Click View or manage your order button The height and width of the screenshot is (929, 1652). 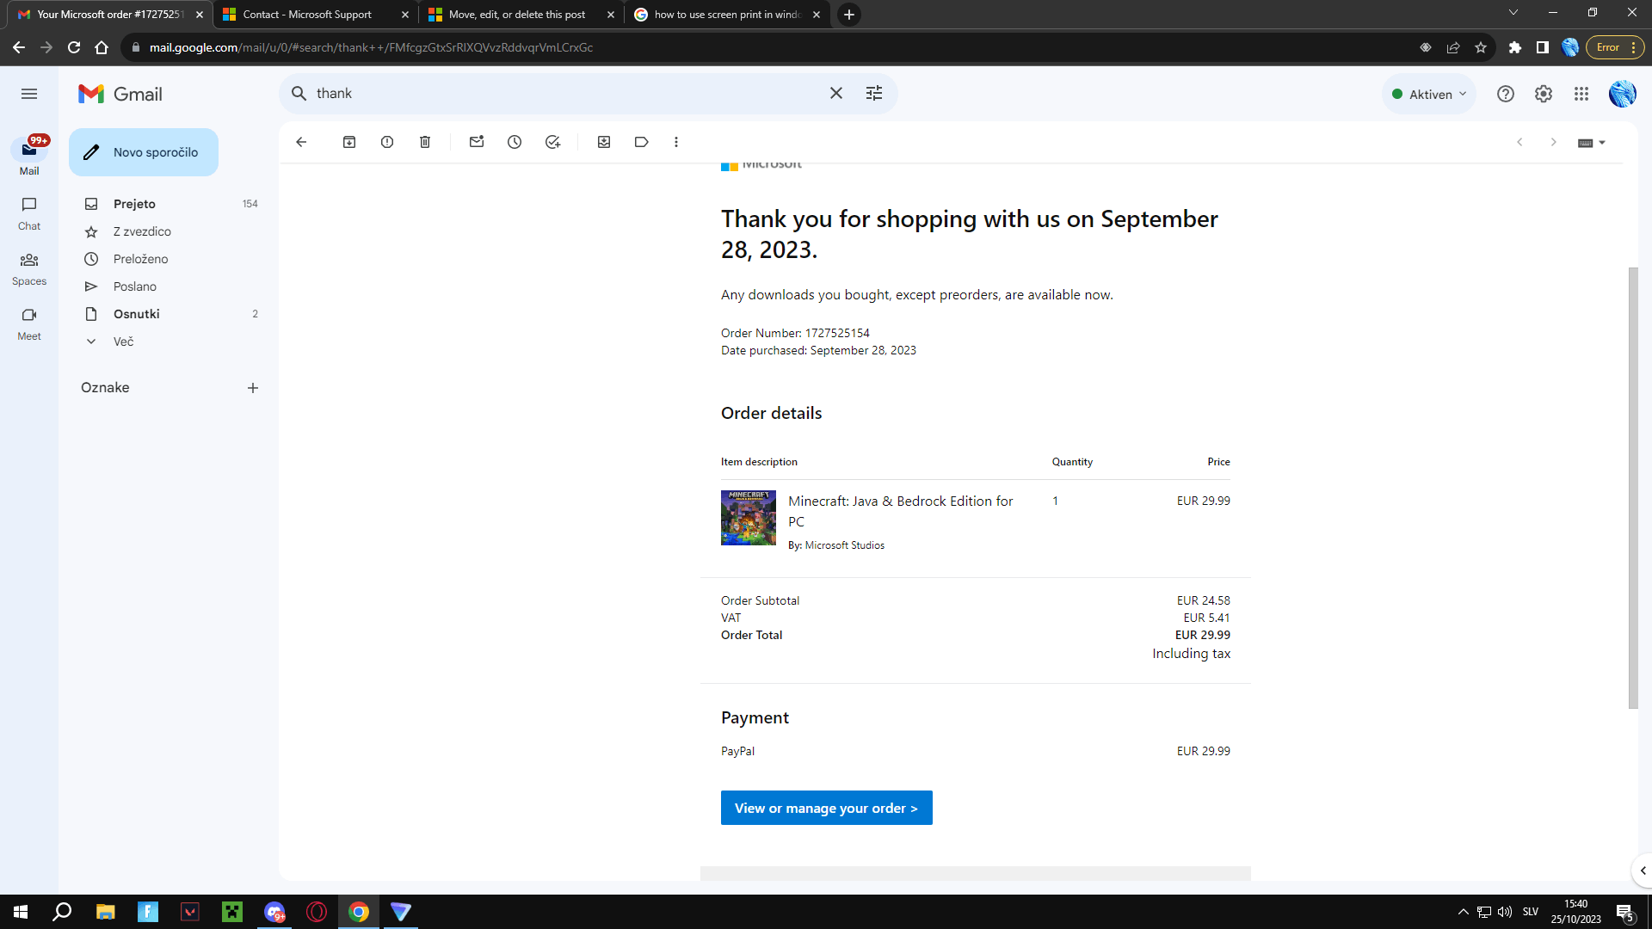[826, 808]
